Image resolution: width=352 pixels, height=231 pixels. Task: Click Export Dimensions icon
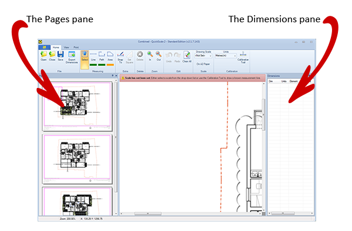pos(72,57)
